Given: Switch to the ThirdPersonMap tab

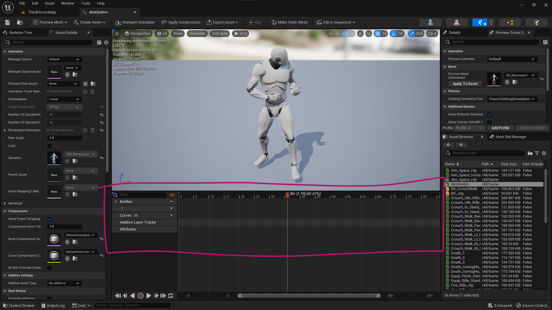Looking at the screenshot, I should pos(42,12).
